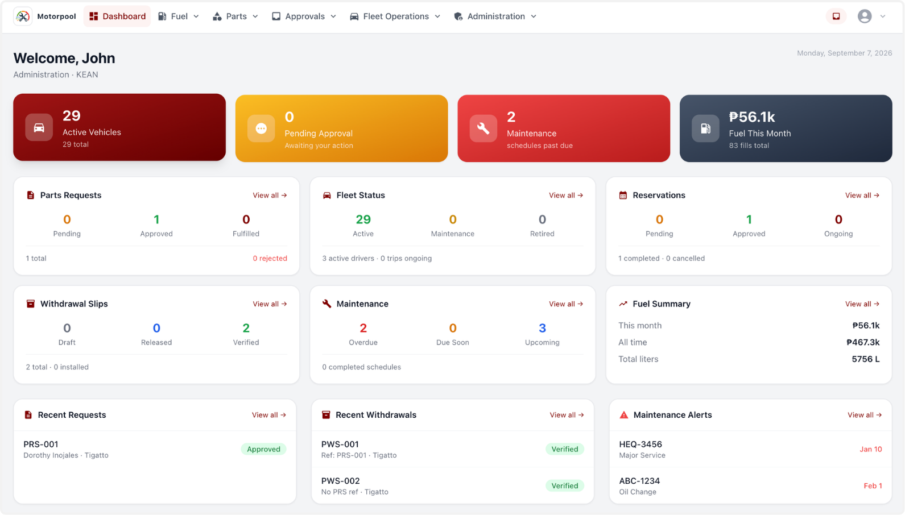The height and width of the screenshot is (515, 905).
Task: Open the Administration menu
Action: pos(495,16)
